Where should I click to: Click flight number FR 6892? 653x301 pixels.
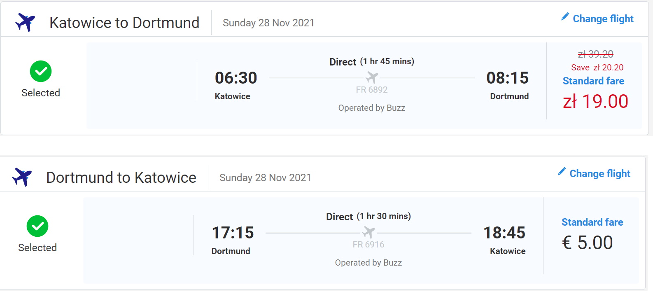click(372, 90)
